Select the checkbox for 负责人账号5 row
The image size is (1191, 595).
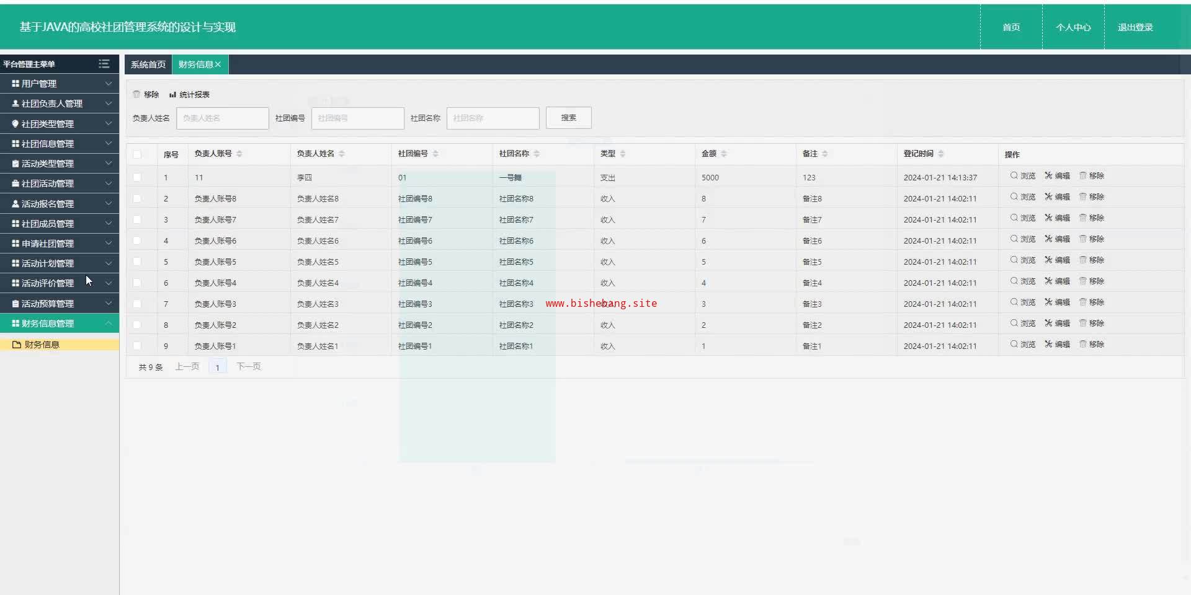(137, 262)
